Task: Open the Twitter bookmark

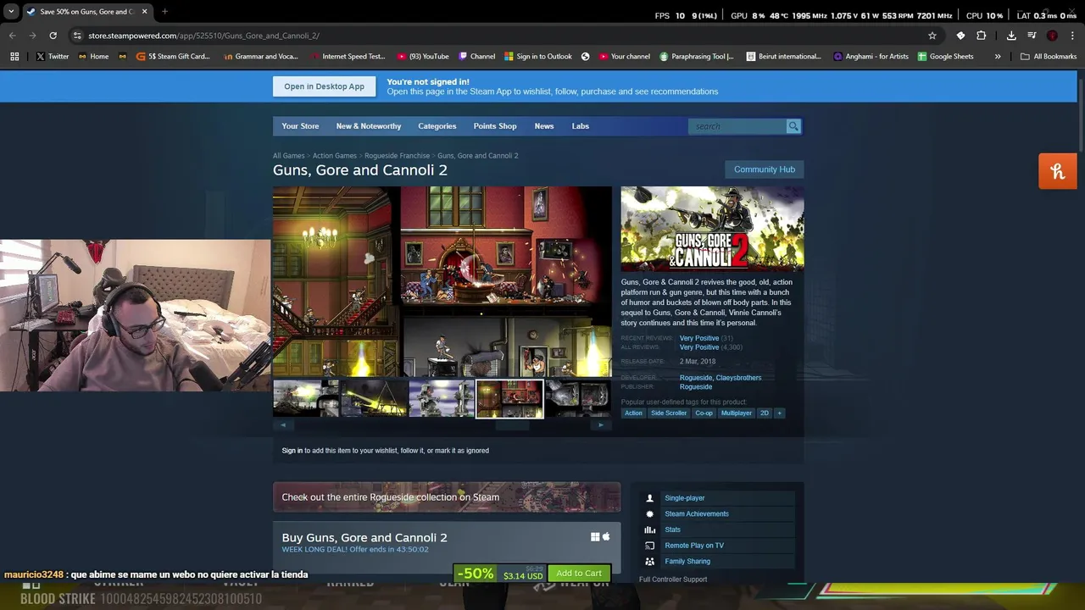Action: (x=53, y=57)
